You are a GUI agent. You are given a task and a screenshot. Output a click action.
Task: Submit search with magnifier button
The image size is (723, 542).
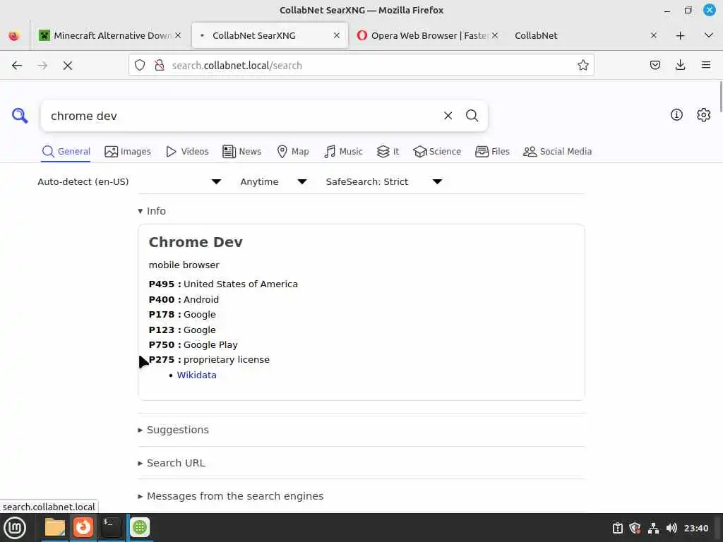[x=472, y=116]
